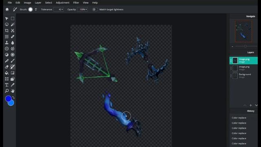Select the Draw paintbrush tool
The height and width of the screenshot is (147, 261).
tap(13, 61)
